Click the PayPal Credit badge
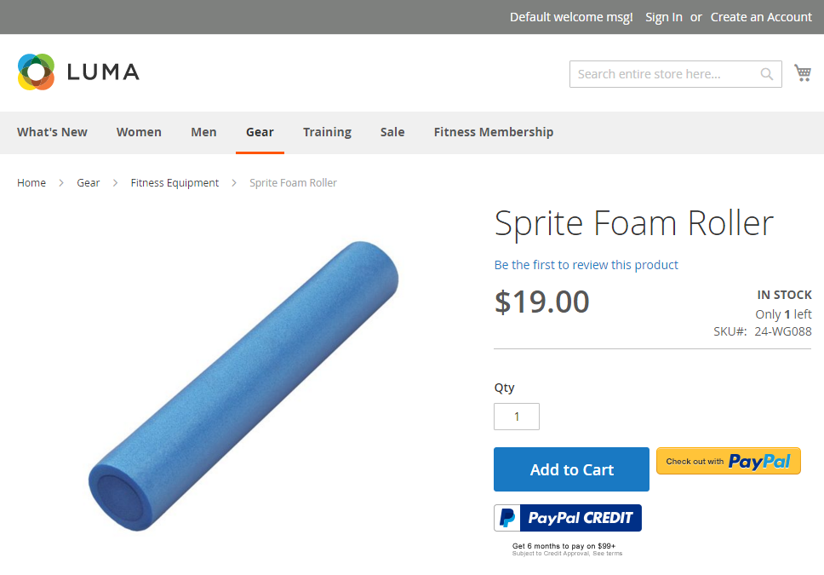Image resolution: width=824 pixels, height=575 pixels. pyautogui.click(x=568, y=518)
